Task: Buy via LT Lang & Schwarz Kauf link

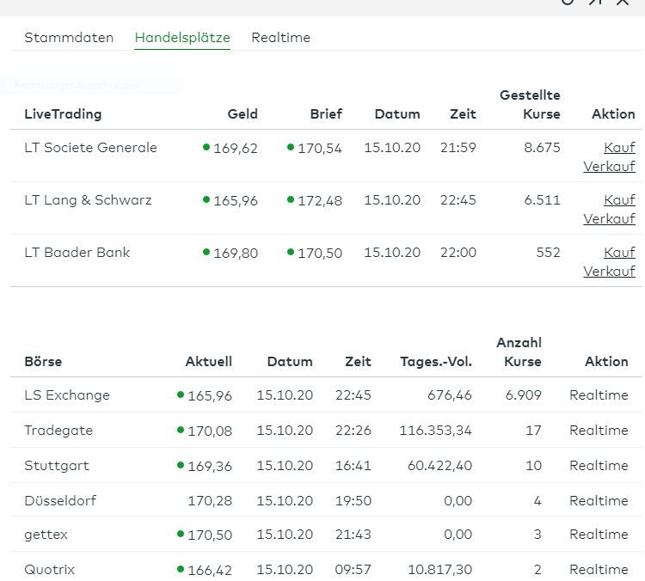Action: coord(619,200)
